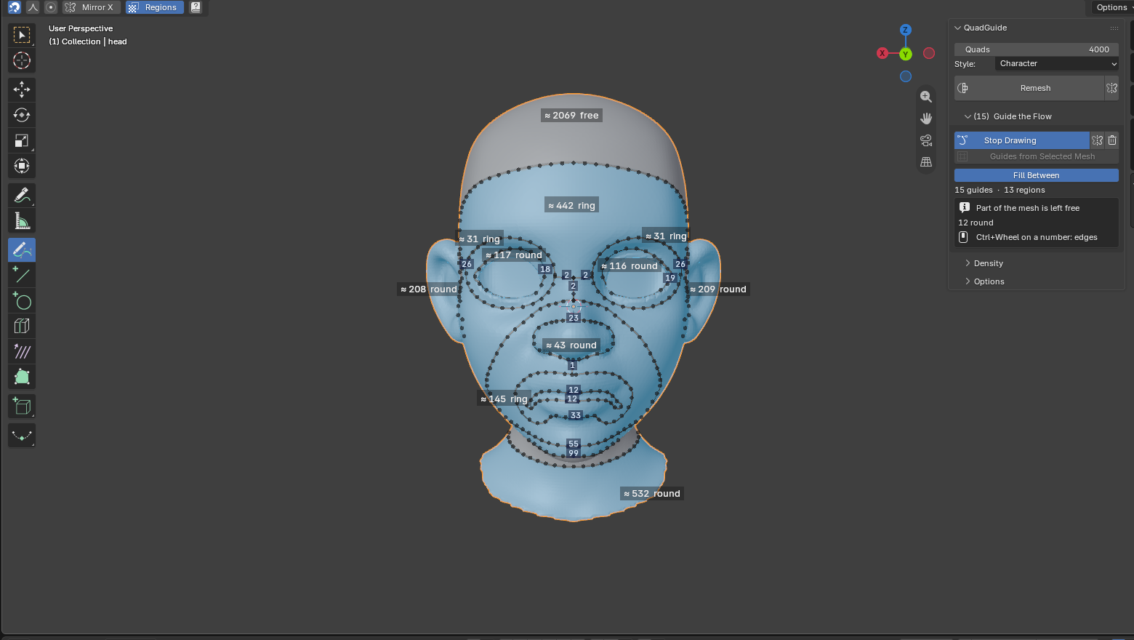
Task: Click the zoom view magnifier icon
Action: pyautogui.click(x=926, y=97)
